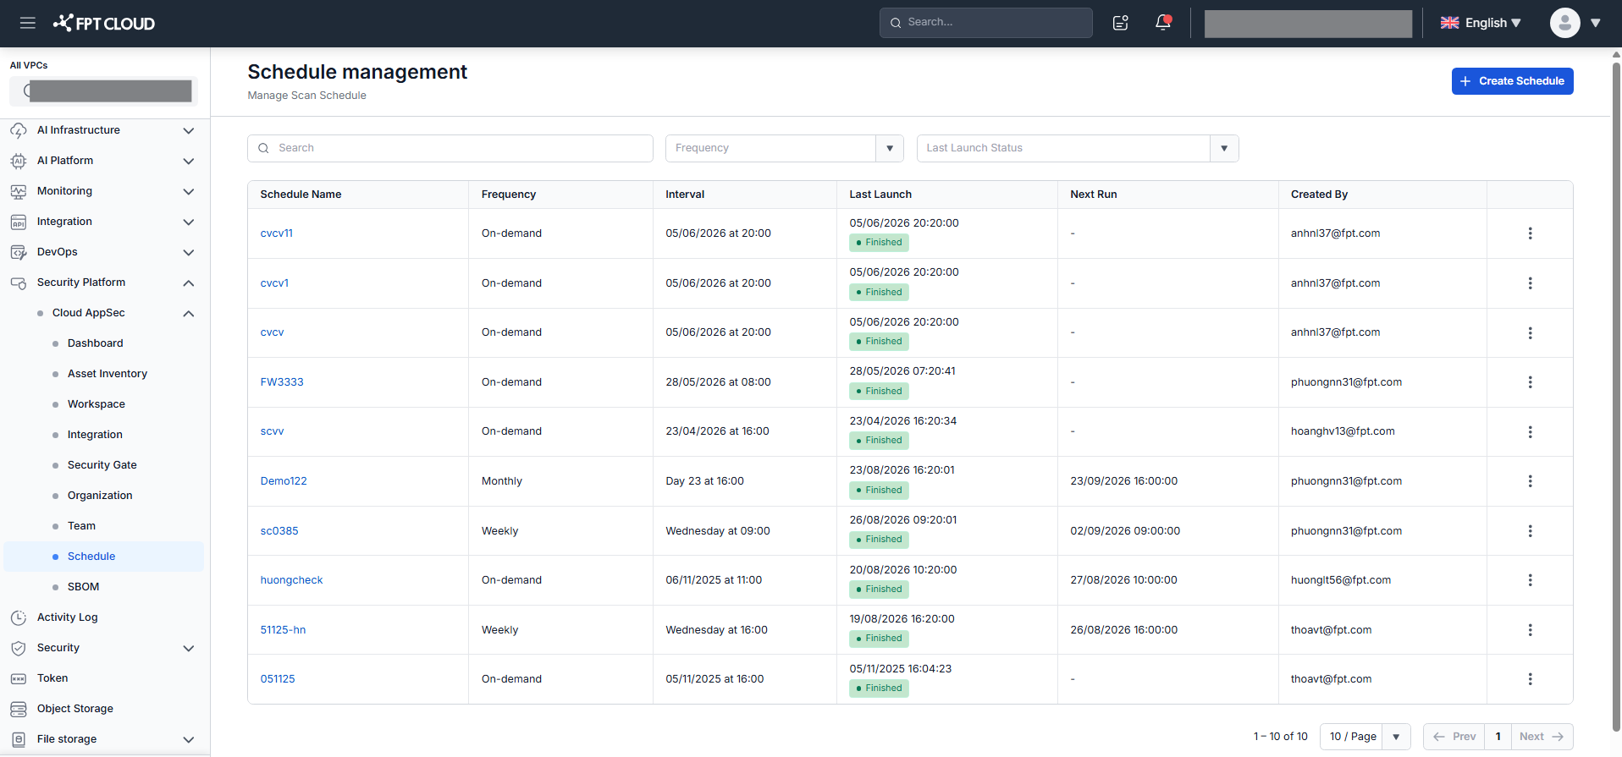Focus the top bar Search field
Image resolution: width=1622 pixels, height=757 pixels.
986,23
